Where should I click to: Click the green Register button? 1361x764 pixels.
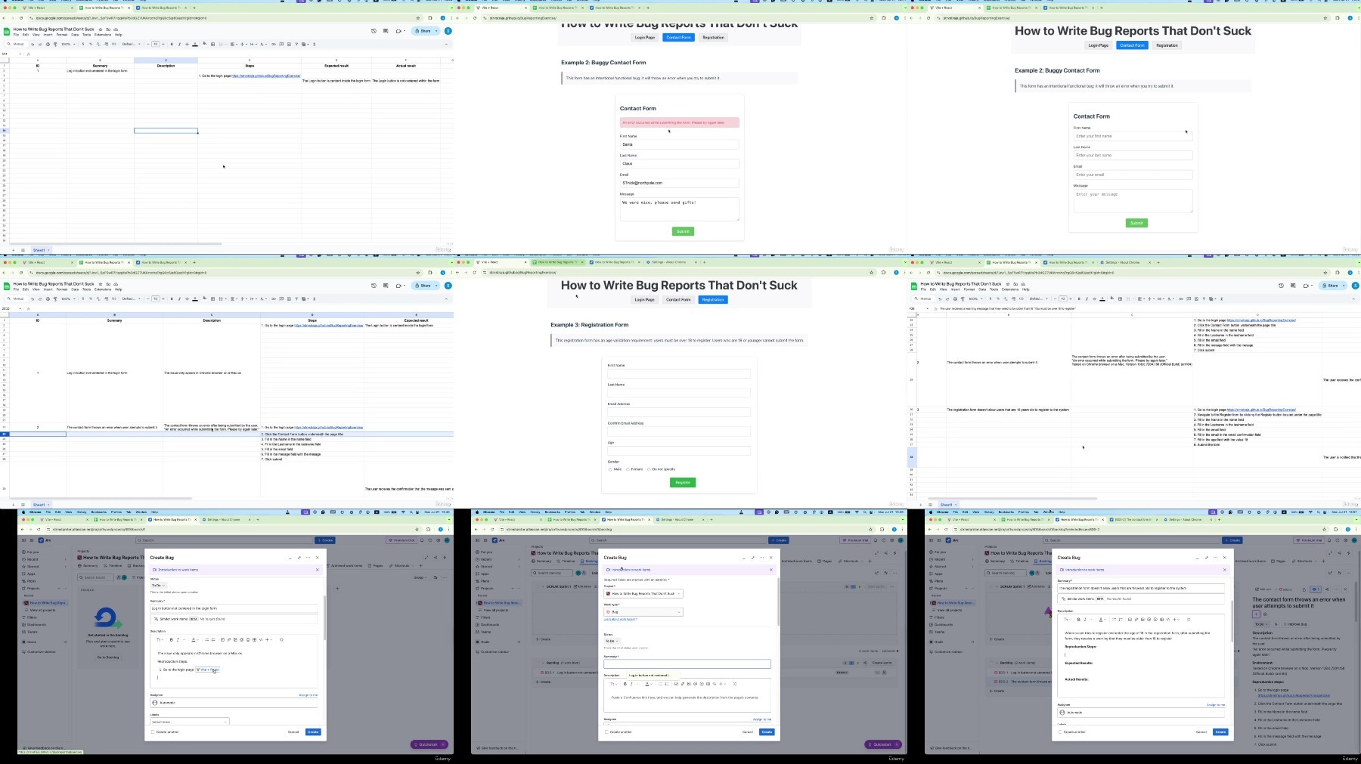pyautogui.click(x=683, y=482)
